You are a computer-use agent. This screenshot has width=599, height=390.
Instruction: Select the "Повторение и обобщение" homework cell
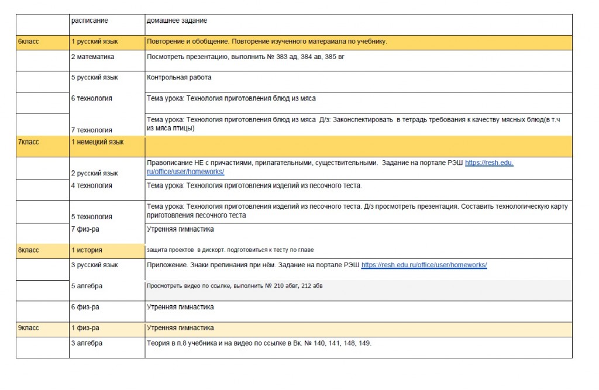(x=267, y=42)
